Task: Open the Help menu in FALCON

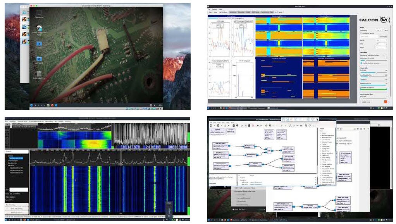Action: 221,9
